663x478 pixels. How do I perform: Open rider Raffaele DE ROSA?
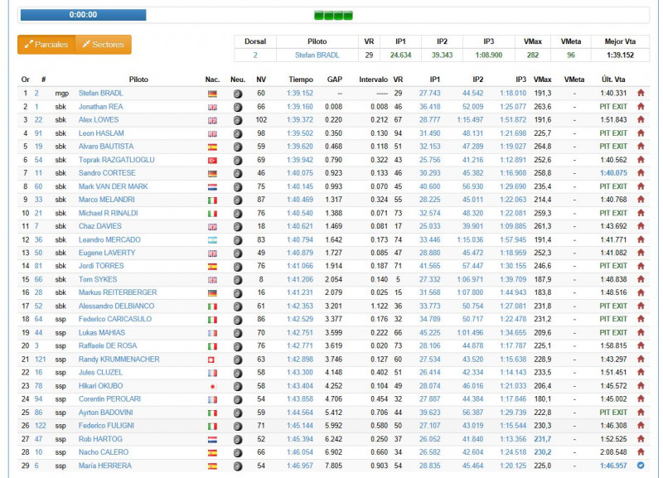tap(108, 346)
